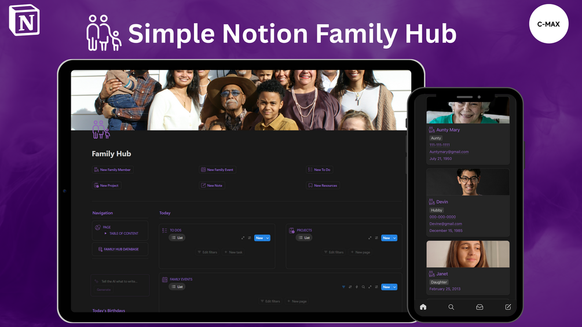Click the Hubby tag on Devin's card
582x327 pixels.
437,210
